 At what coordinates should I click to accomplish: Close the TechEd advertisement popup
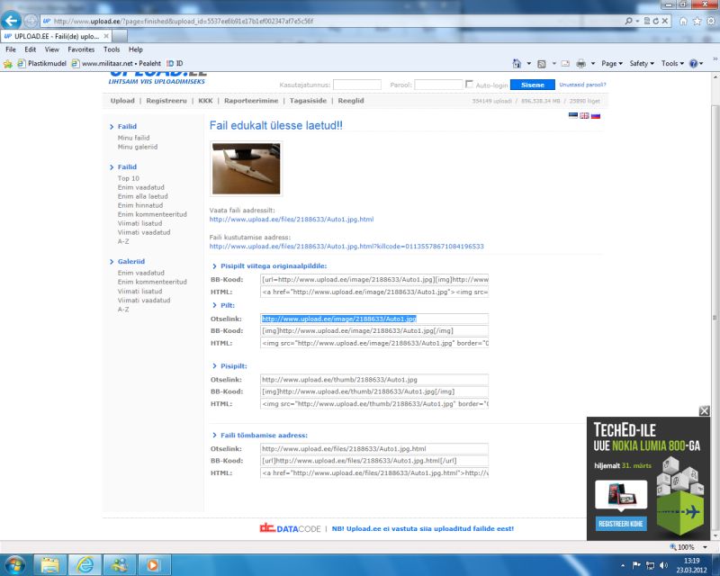[705, 410]
